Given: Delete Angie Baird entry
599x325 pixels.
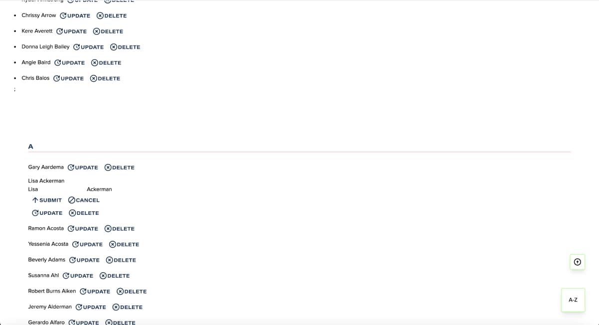Looking at the screenshot, I should 106,63.
